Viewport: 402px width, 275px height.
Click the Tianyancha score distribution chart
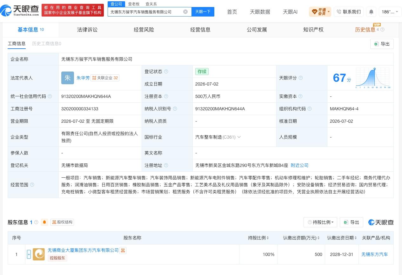point(373,78)
